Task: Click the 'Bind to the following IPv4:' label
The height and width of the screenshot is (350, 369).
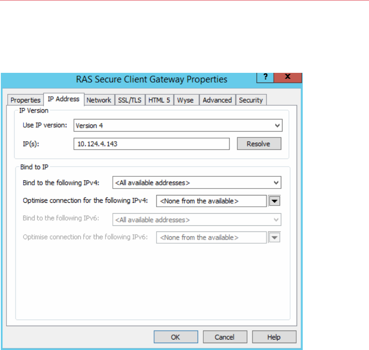Action: [x=61, y=183]
